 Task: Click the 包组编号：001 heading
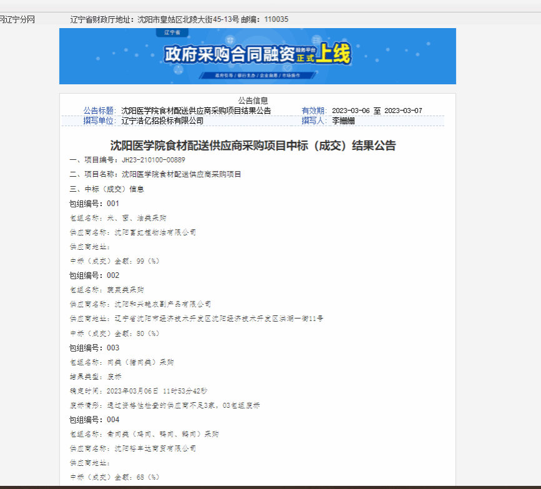coord(94,204)
